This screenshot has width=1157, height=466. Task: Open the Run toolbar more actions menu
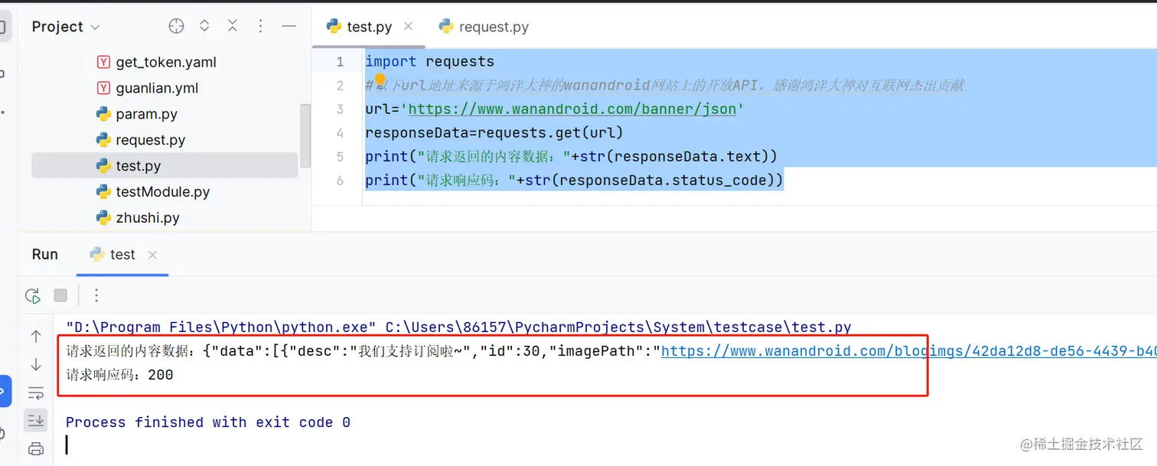point(96,295)
